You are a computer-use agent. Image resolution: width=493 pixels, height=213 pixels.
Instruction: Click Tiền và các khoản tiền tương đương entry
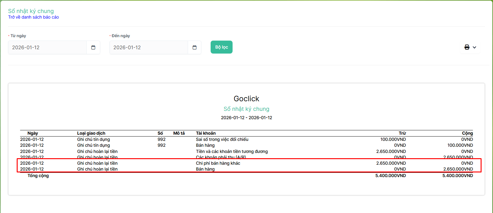coord(232,151)
